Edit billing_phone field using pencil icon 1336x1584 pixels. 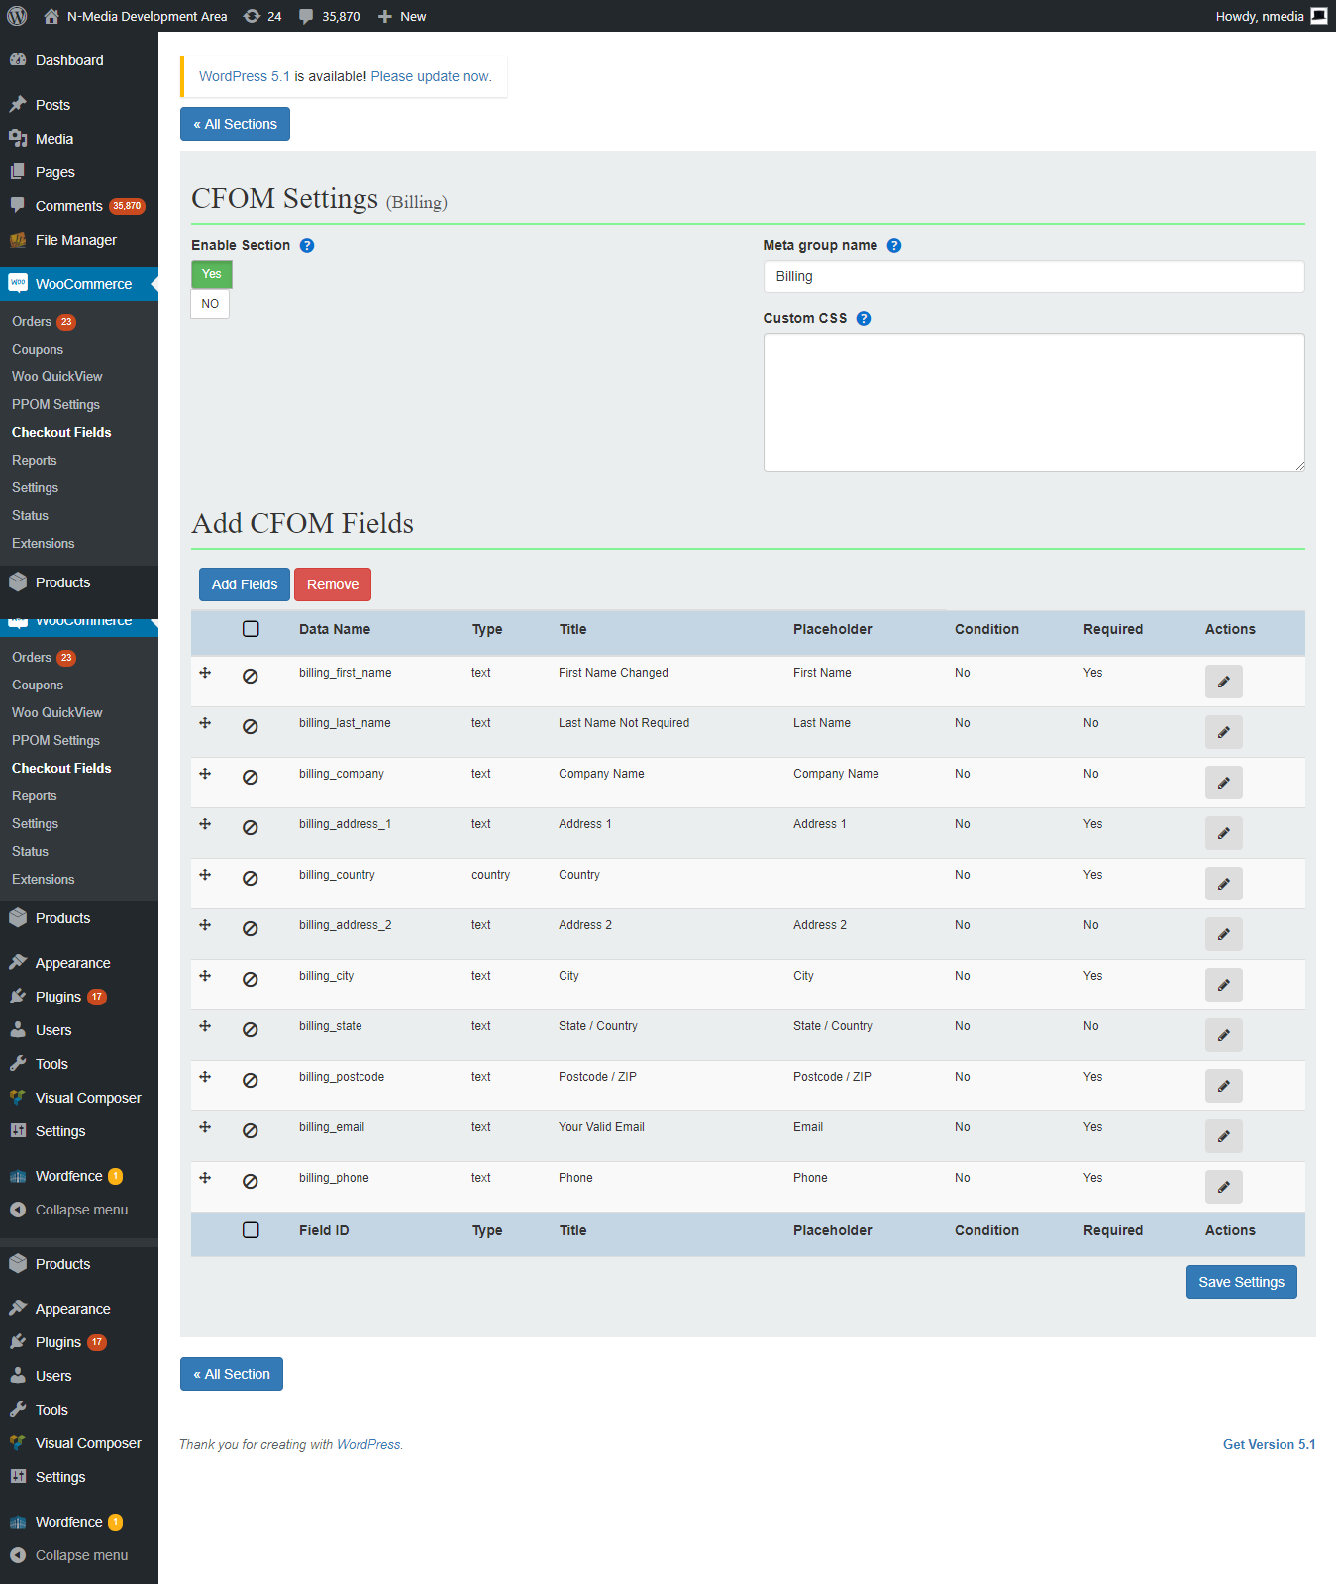coord(1223,1187)
